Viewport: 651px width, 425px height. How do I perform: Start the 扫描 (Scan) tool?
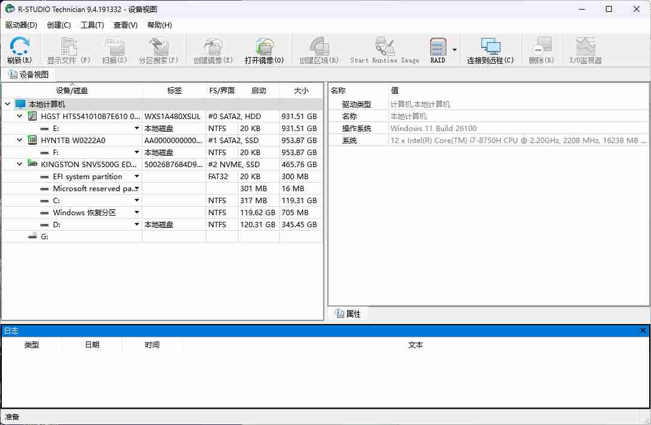tap(114, 49)
